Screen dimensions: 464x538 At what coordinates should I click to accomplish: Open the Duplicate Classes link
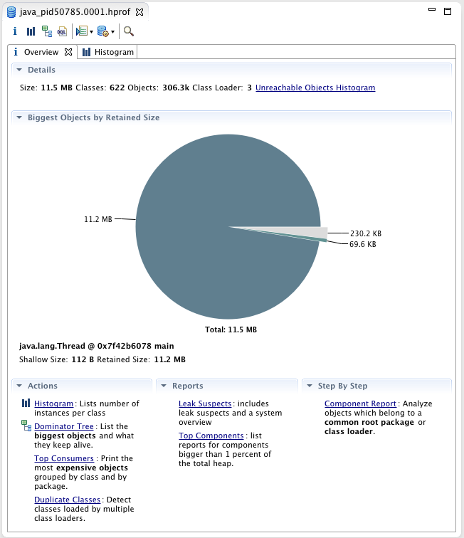click(68, 500)
